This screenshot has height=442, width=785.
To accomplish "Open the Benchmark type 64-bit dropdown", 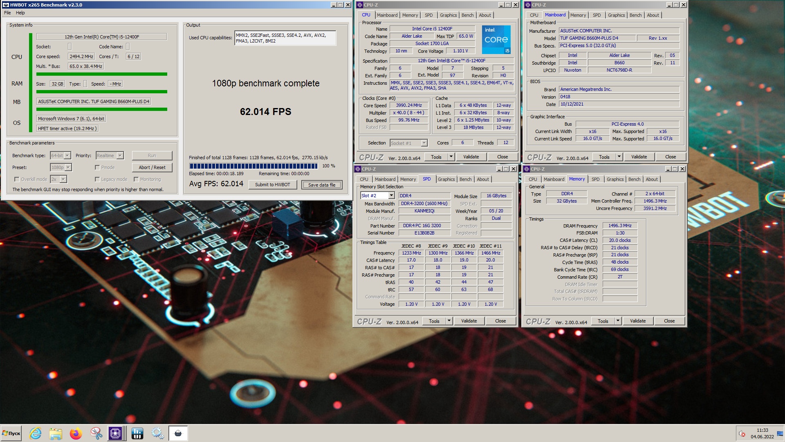I will coord(61,156).
